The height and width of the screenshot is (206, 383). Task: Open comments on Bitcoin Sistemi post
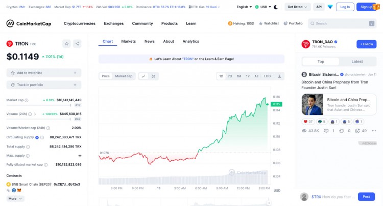326,131
